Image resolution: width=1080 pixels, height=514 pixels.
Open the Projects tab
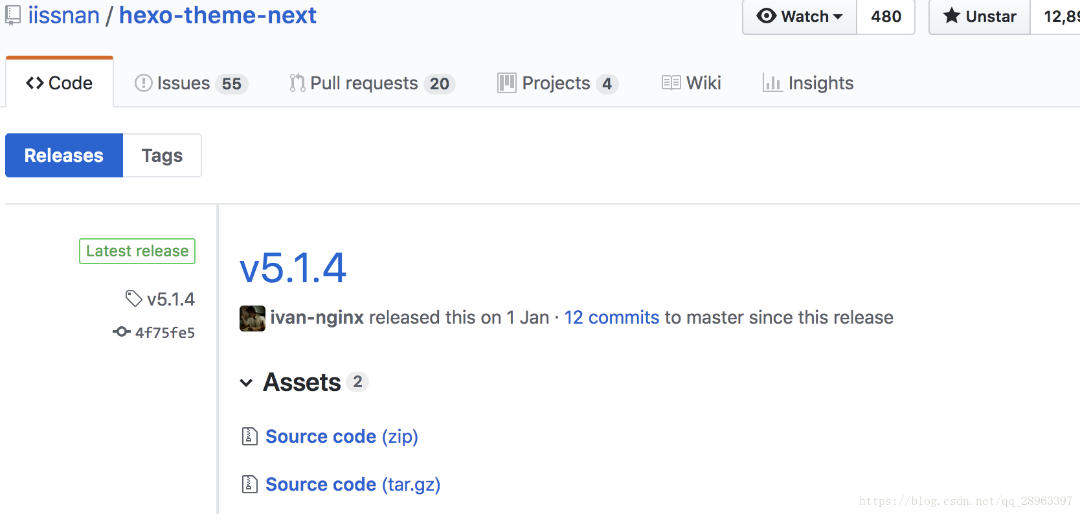557,84
